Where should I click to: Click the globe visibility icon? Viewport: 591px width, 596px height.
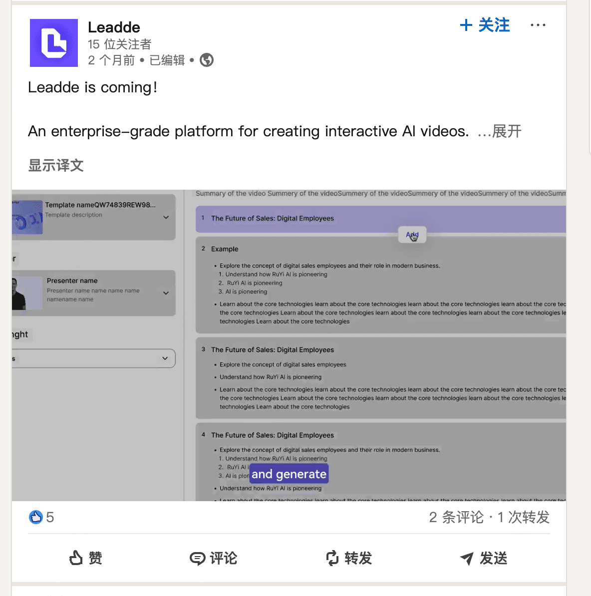(x=207, y=60)
